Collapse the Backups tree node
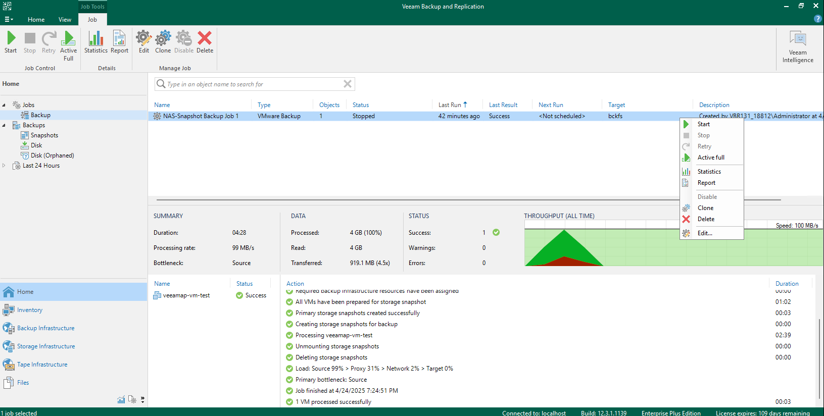This screenshot has width=824, height=416. coord(4,125)
